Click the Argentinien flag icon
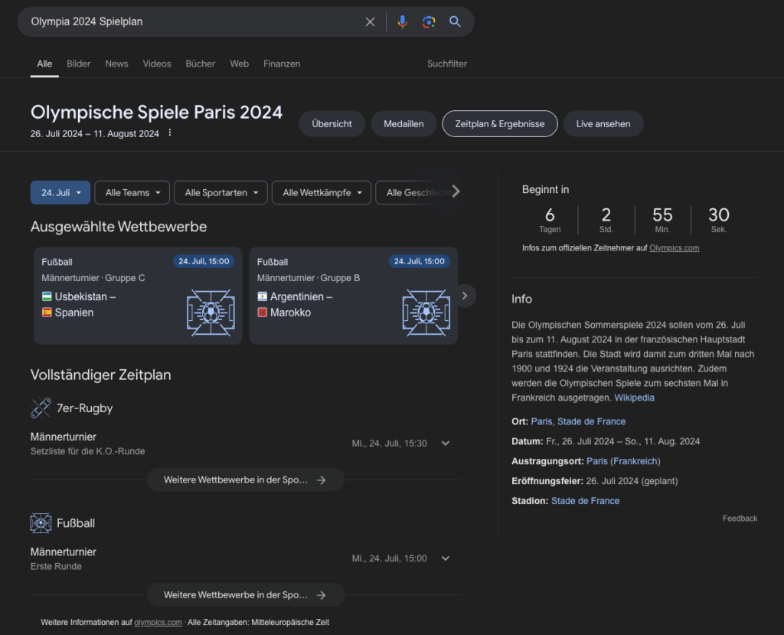 point(263,296)
